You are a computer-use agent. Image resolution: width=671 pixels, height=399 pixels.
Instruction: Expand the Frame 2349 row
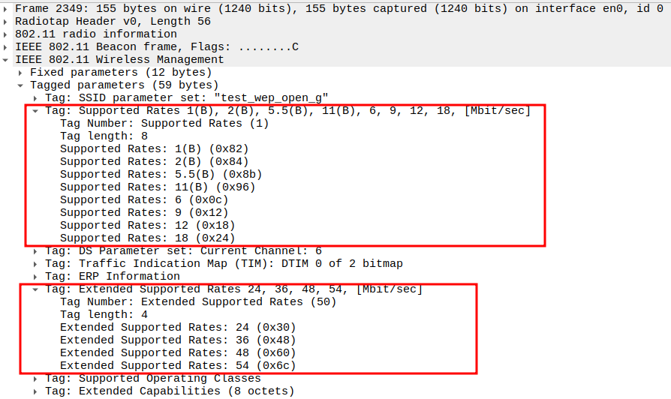click(6, 8)
